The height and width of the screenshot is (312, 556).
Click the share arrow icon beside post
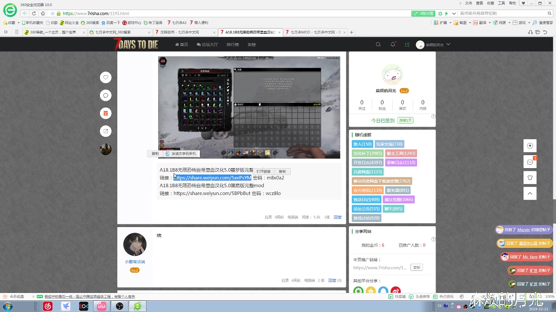pos(106,131)
